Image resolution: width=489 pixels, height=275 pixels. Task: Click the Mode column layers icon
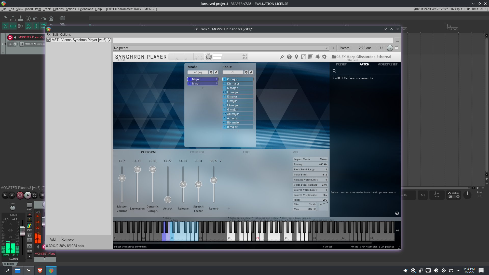211,72
